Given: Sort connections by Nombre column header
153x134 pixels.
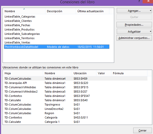Looking at the screenshot, I should click(x=24, y=11).
